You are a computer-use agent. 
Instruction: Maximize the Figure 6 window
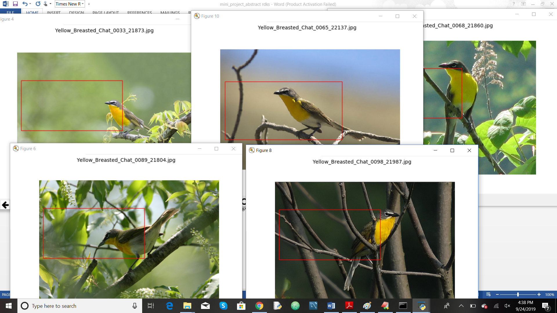(x=216, y=149)
